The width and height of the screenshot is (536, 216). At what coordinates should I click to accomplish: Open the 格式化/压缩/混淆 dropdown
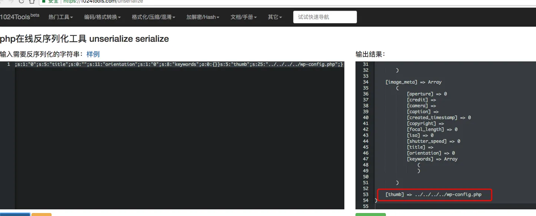153,17
